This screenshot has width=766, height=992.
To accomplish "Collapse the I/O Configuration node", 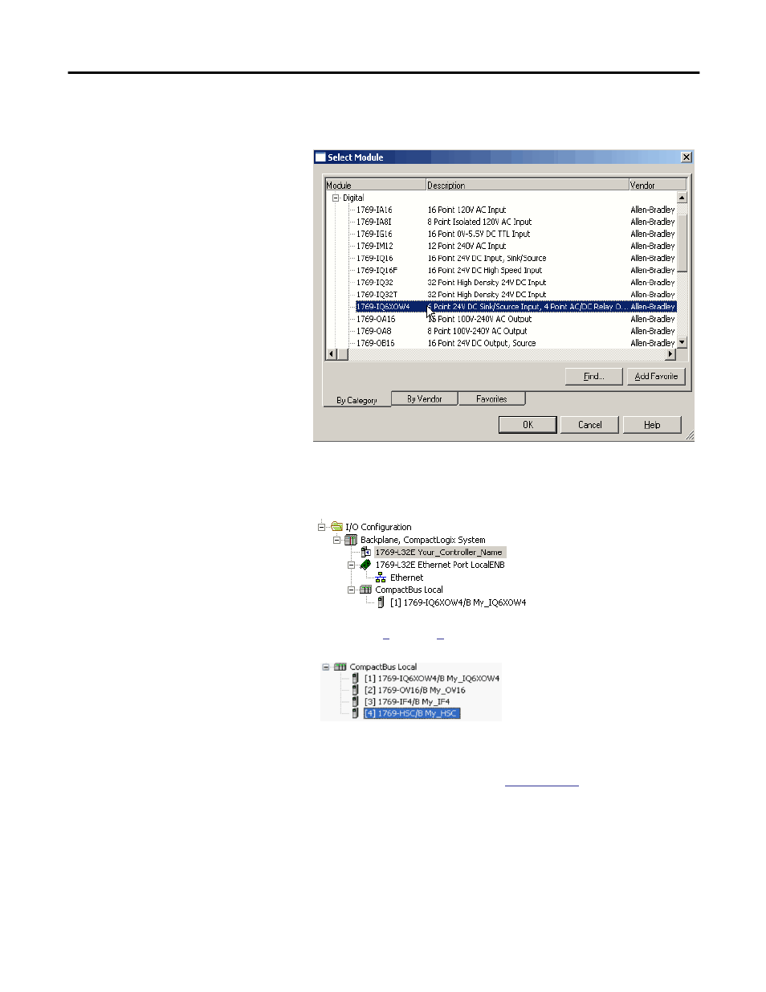I will pos(321,527).
